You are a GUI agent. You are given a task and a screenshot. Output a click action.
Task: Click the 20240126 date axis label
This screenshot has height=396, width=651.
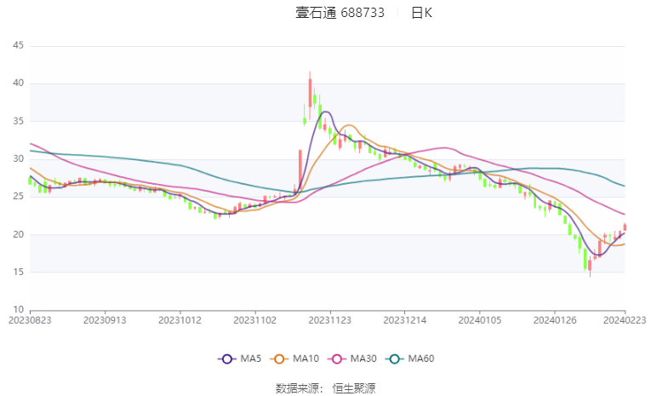555,320
